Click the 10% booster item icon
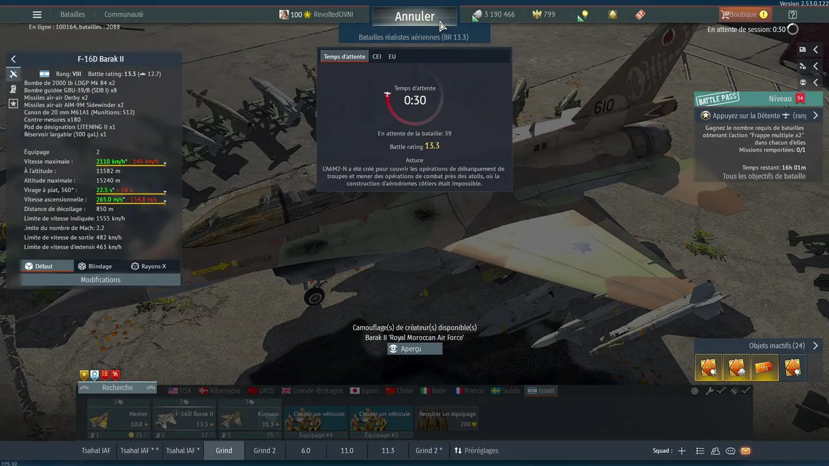Viewport: 829px width, 466px height. click(736, 367)
